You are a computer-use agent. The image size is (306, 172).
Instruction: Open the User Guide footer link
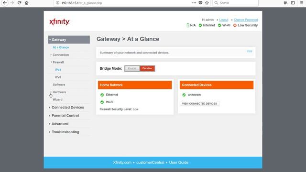[178, 162]
